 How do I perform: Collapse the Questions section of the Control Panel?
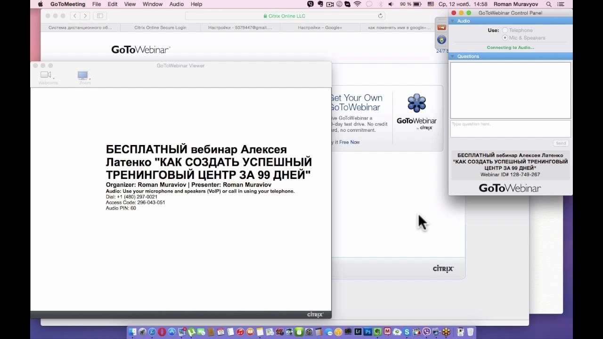tap(453, 56)
